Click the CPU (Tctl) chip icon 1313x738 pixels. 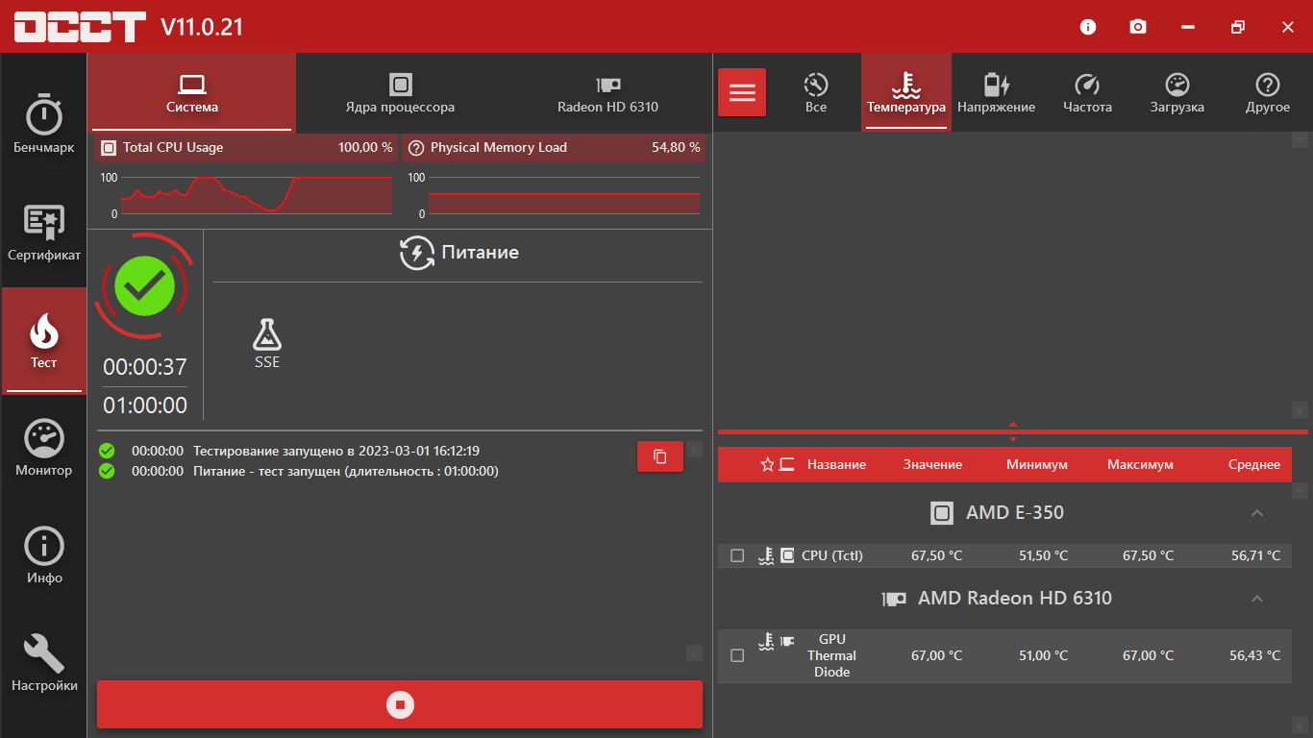(787, 555)
